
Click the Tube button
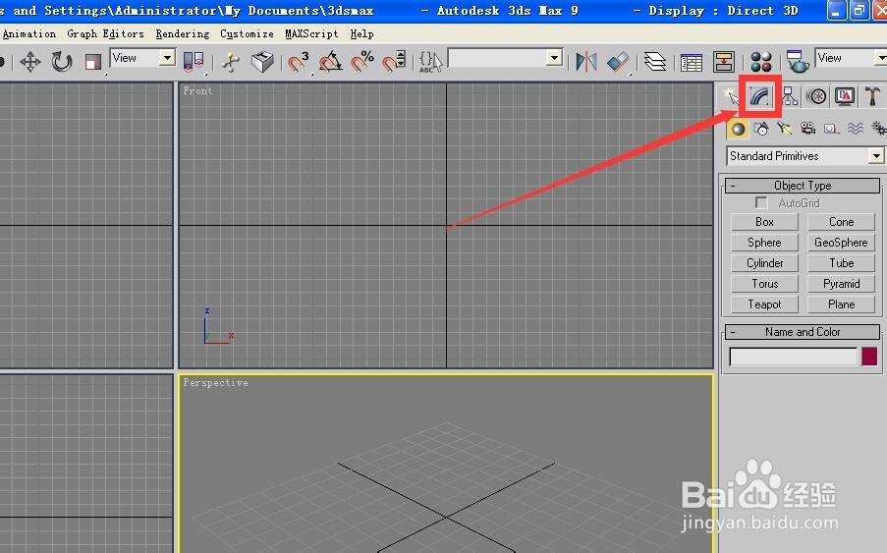coord(841,263)
